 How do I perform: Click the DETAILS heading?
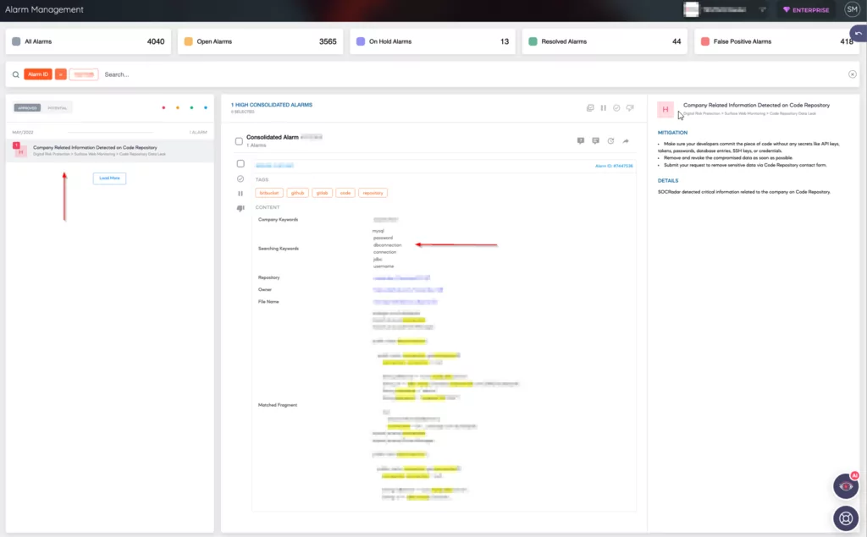tap(668, 181)
